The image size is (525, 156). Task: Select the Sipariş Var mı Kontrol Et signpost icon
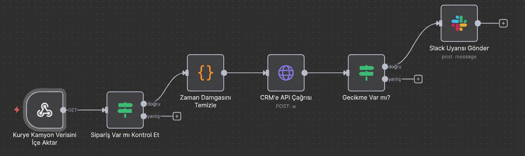[x=125, y=110]
